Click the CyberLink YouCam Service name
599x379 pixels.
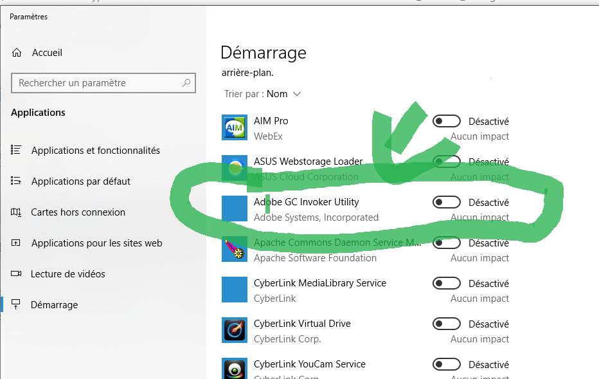[310, 364]
